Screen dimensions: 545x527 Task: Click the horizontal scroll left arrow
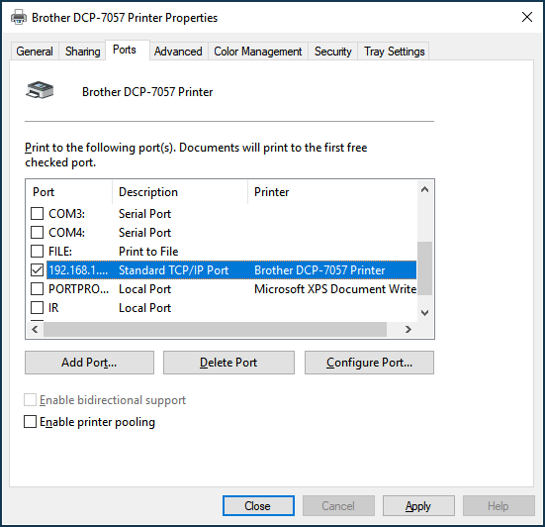click(35, 329)
